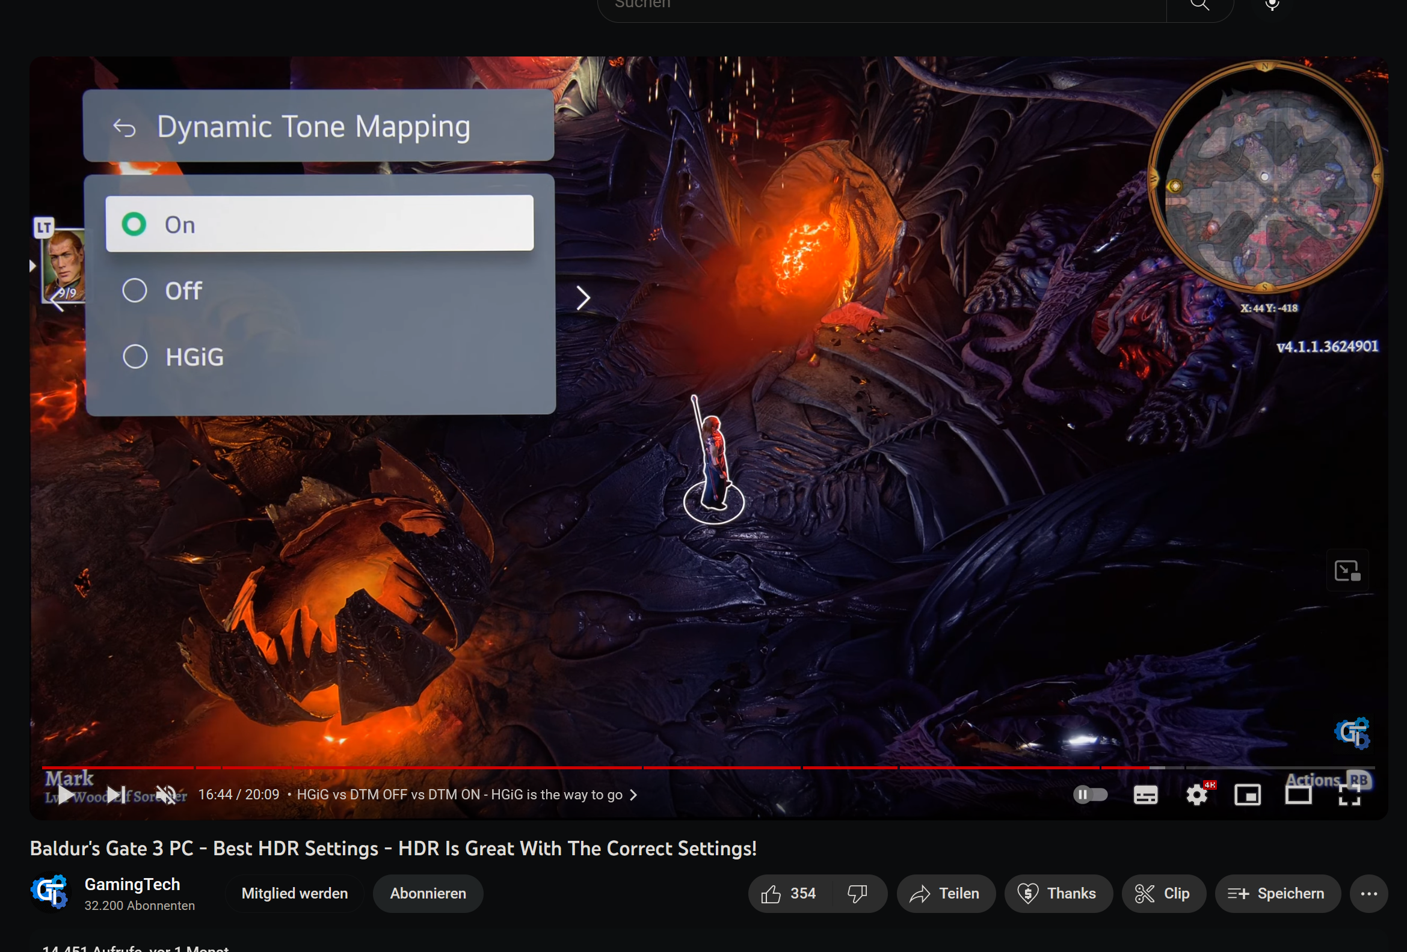This screenshot has height=952, width=1407.
Task: Make the video fullscreen
Action: 1349,795
